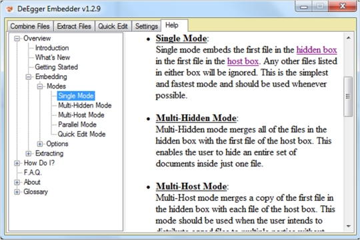Open the Settings tab
The width and height of the screenshot is (360, 240).
click(146, 26)
